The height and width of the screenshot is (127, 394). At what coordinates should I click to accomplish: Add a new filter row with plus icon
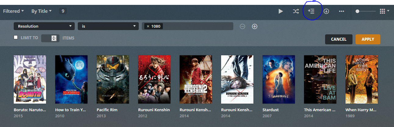point(255,26)
